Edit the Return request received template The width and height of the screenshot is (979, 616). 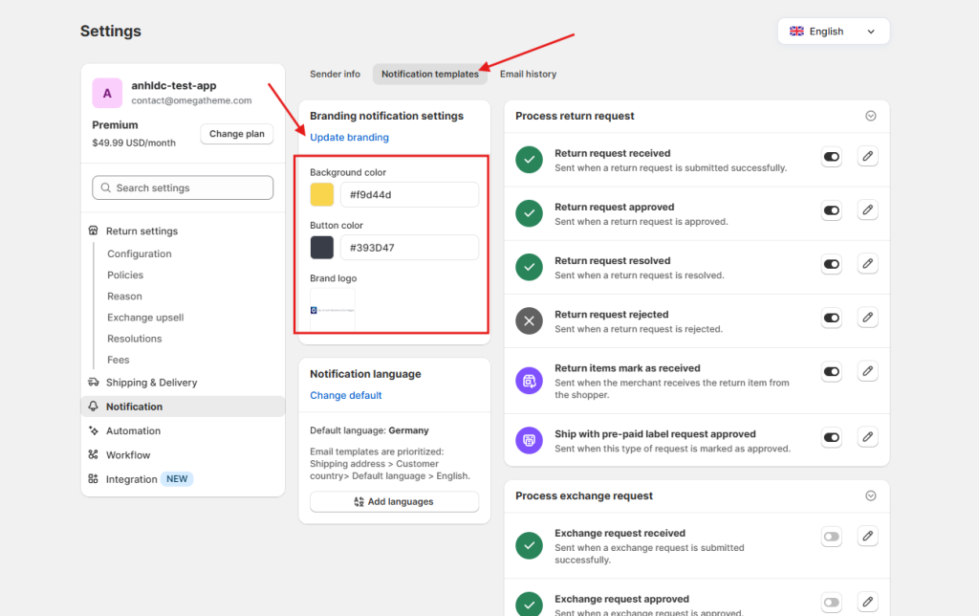(867, 156)
